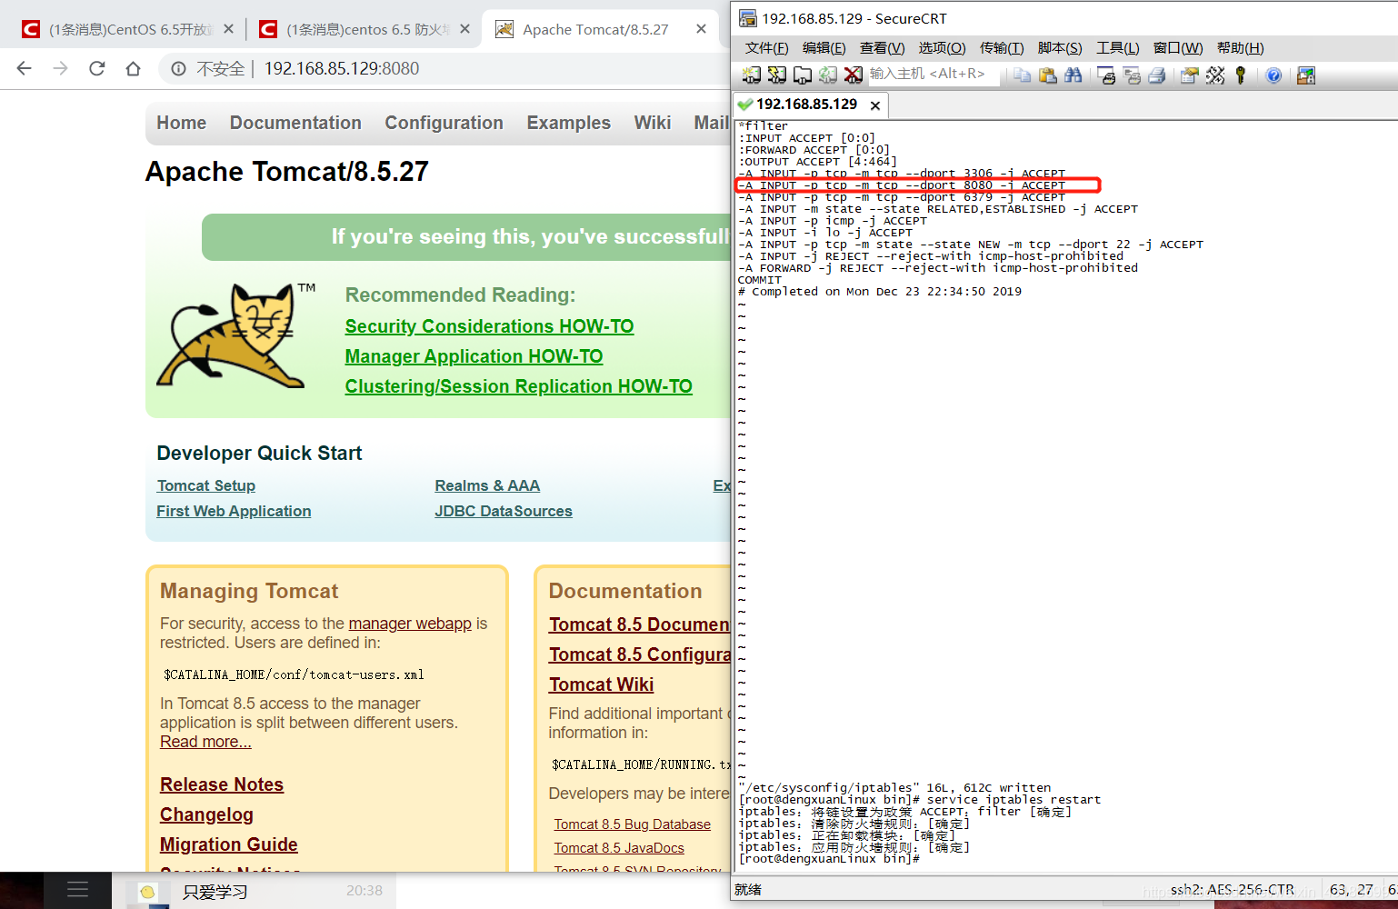The image size is (1398, 909).
Task: Click the browser address bar URL
Action: click(x=342, y=68)
